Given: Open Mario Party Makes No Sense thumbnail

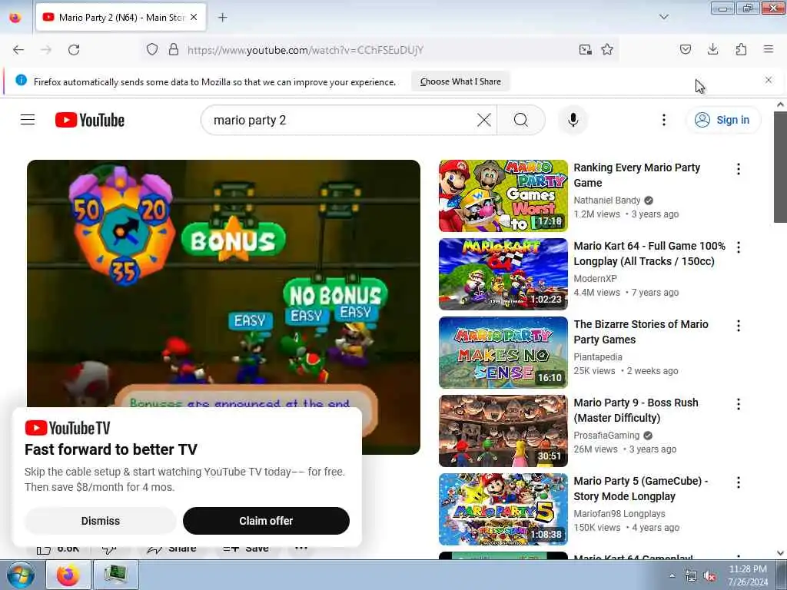Looking at the screenshot, I should [x=503, y=352].
